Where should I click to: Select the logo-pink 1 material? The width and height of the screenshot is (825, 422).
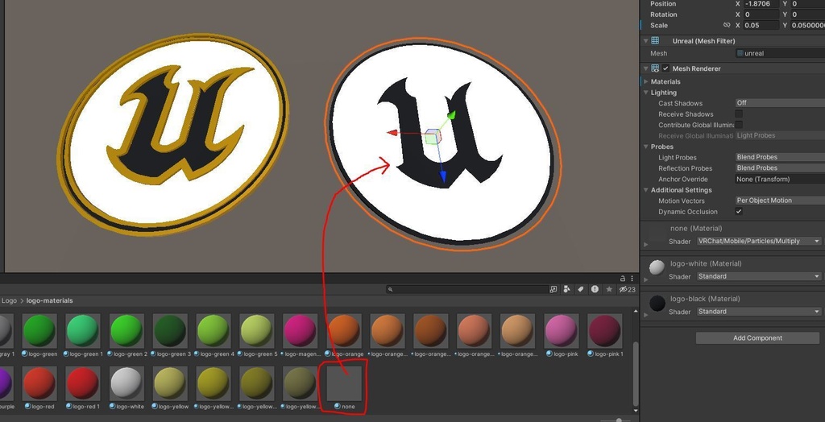(604, 335)
